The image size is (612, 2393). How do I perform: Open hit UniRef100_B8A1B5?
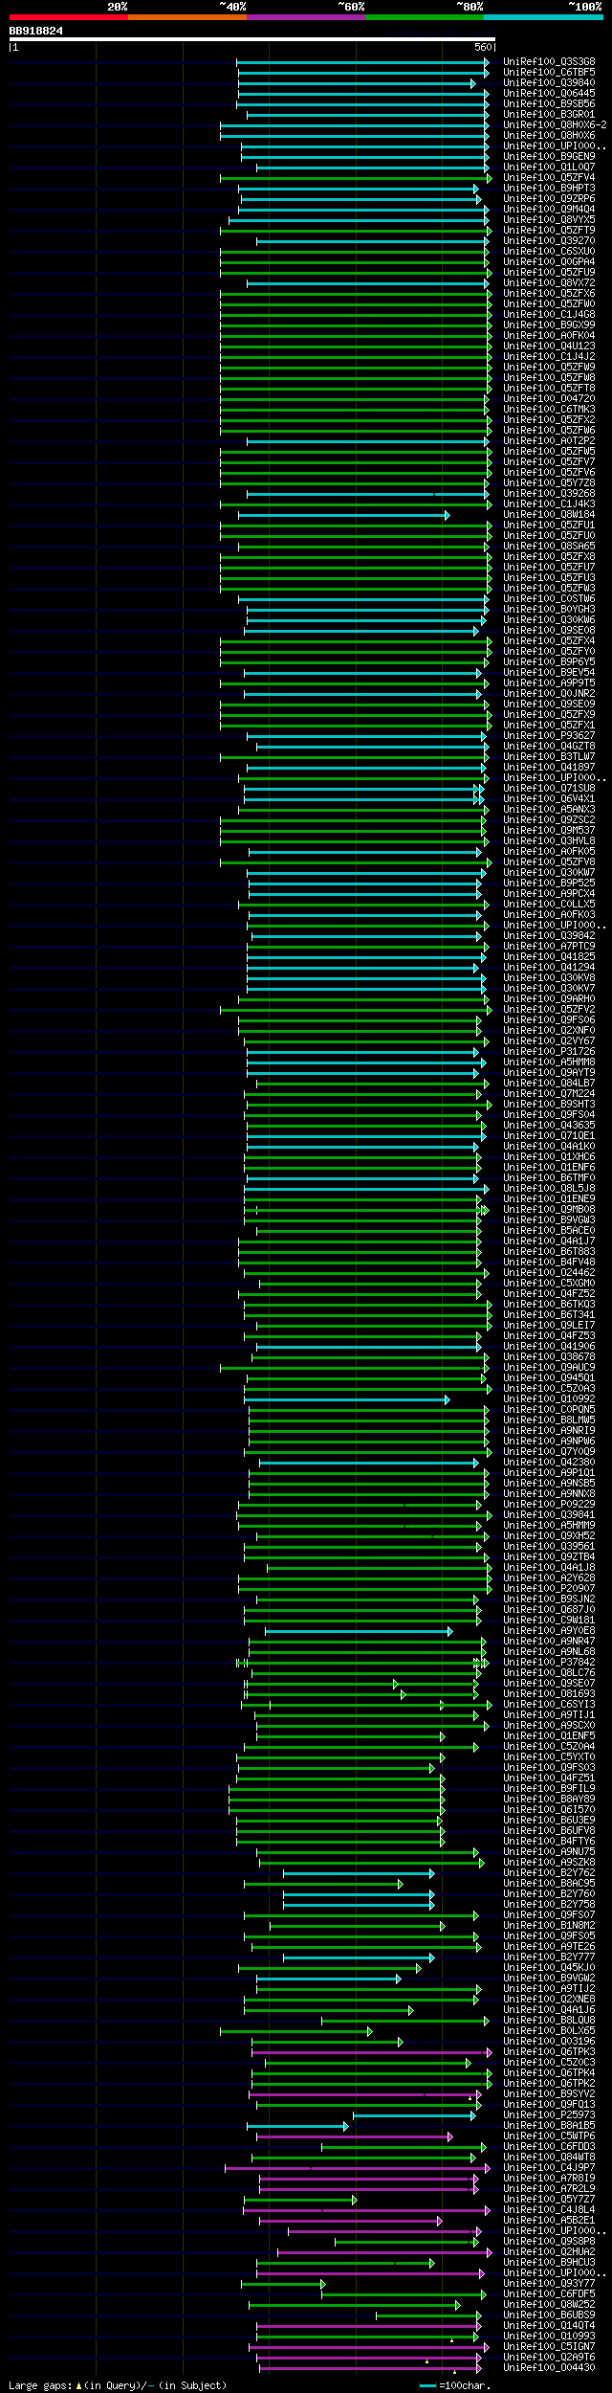549,2126
